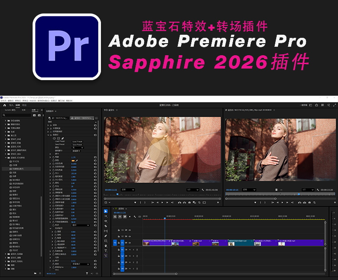
Task: Select the Slip tool
Action: [106, 231]
